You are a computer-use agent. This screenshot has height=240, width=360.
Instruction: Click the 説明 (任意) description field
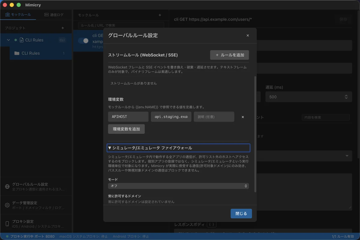pos(214,117)
